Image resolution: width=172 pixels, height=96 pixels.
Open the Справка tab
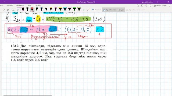coord(38,6)
